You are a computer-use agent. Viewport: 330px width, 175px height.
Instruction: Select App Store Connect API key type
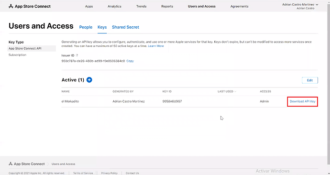pyautogui.click(x=32, y=48)
